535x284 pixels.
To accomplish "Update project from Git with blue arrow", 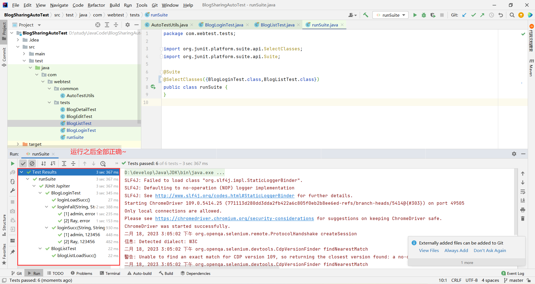I will [x=465, y=15].
